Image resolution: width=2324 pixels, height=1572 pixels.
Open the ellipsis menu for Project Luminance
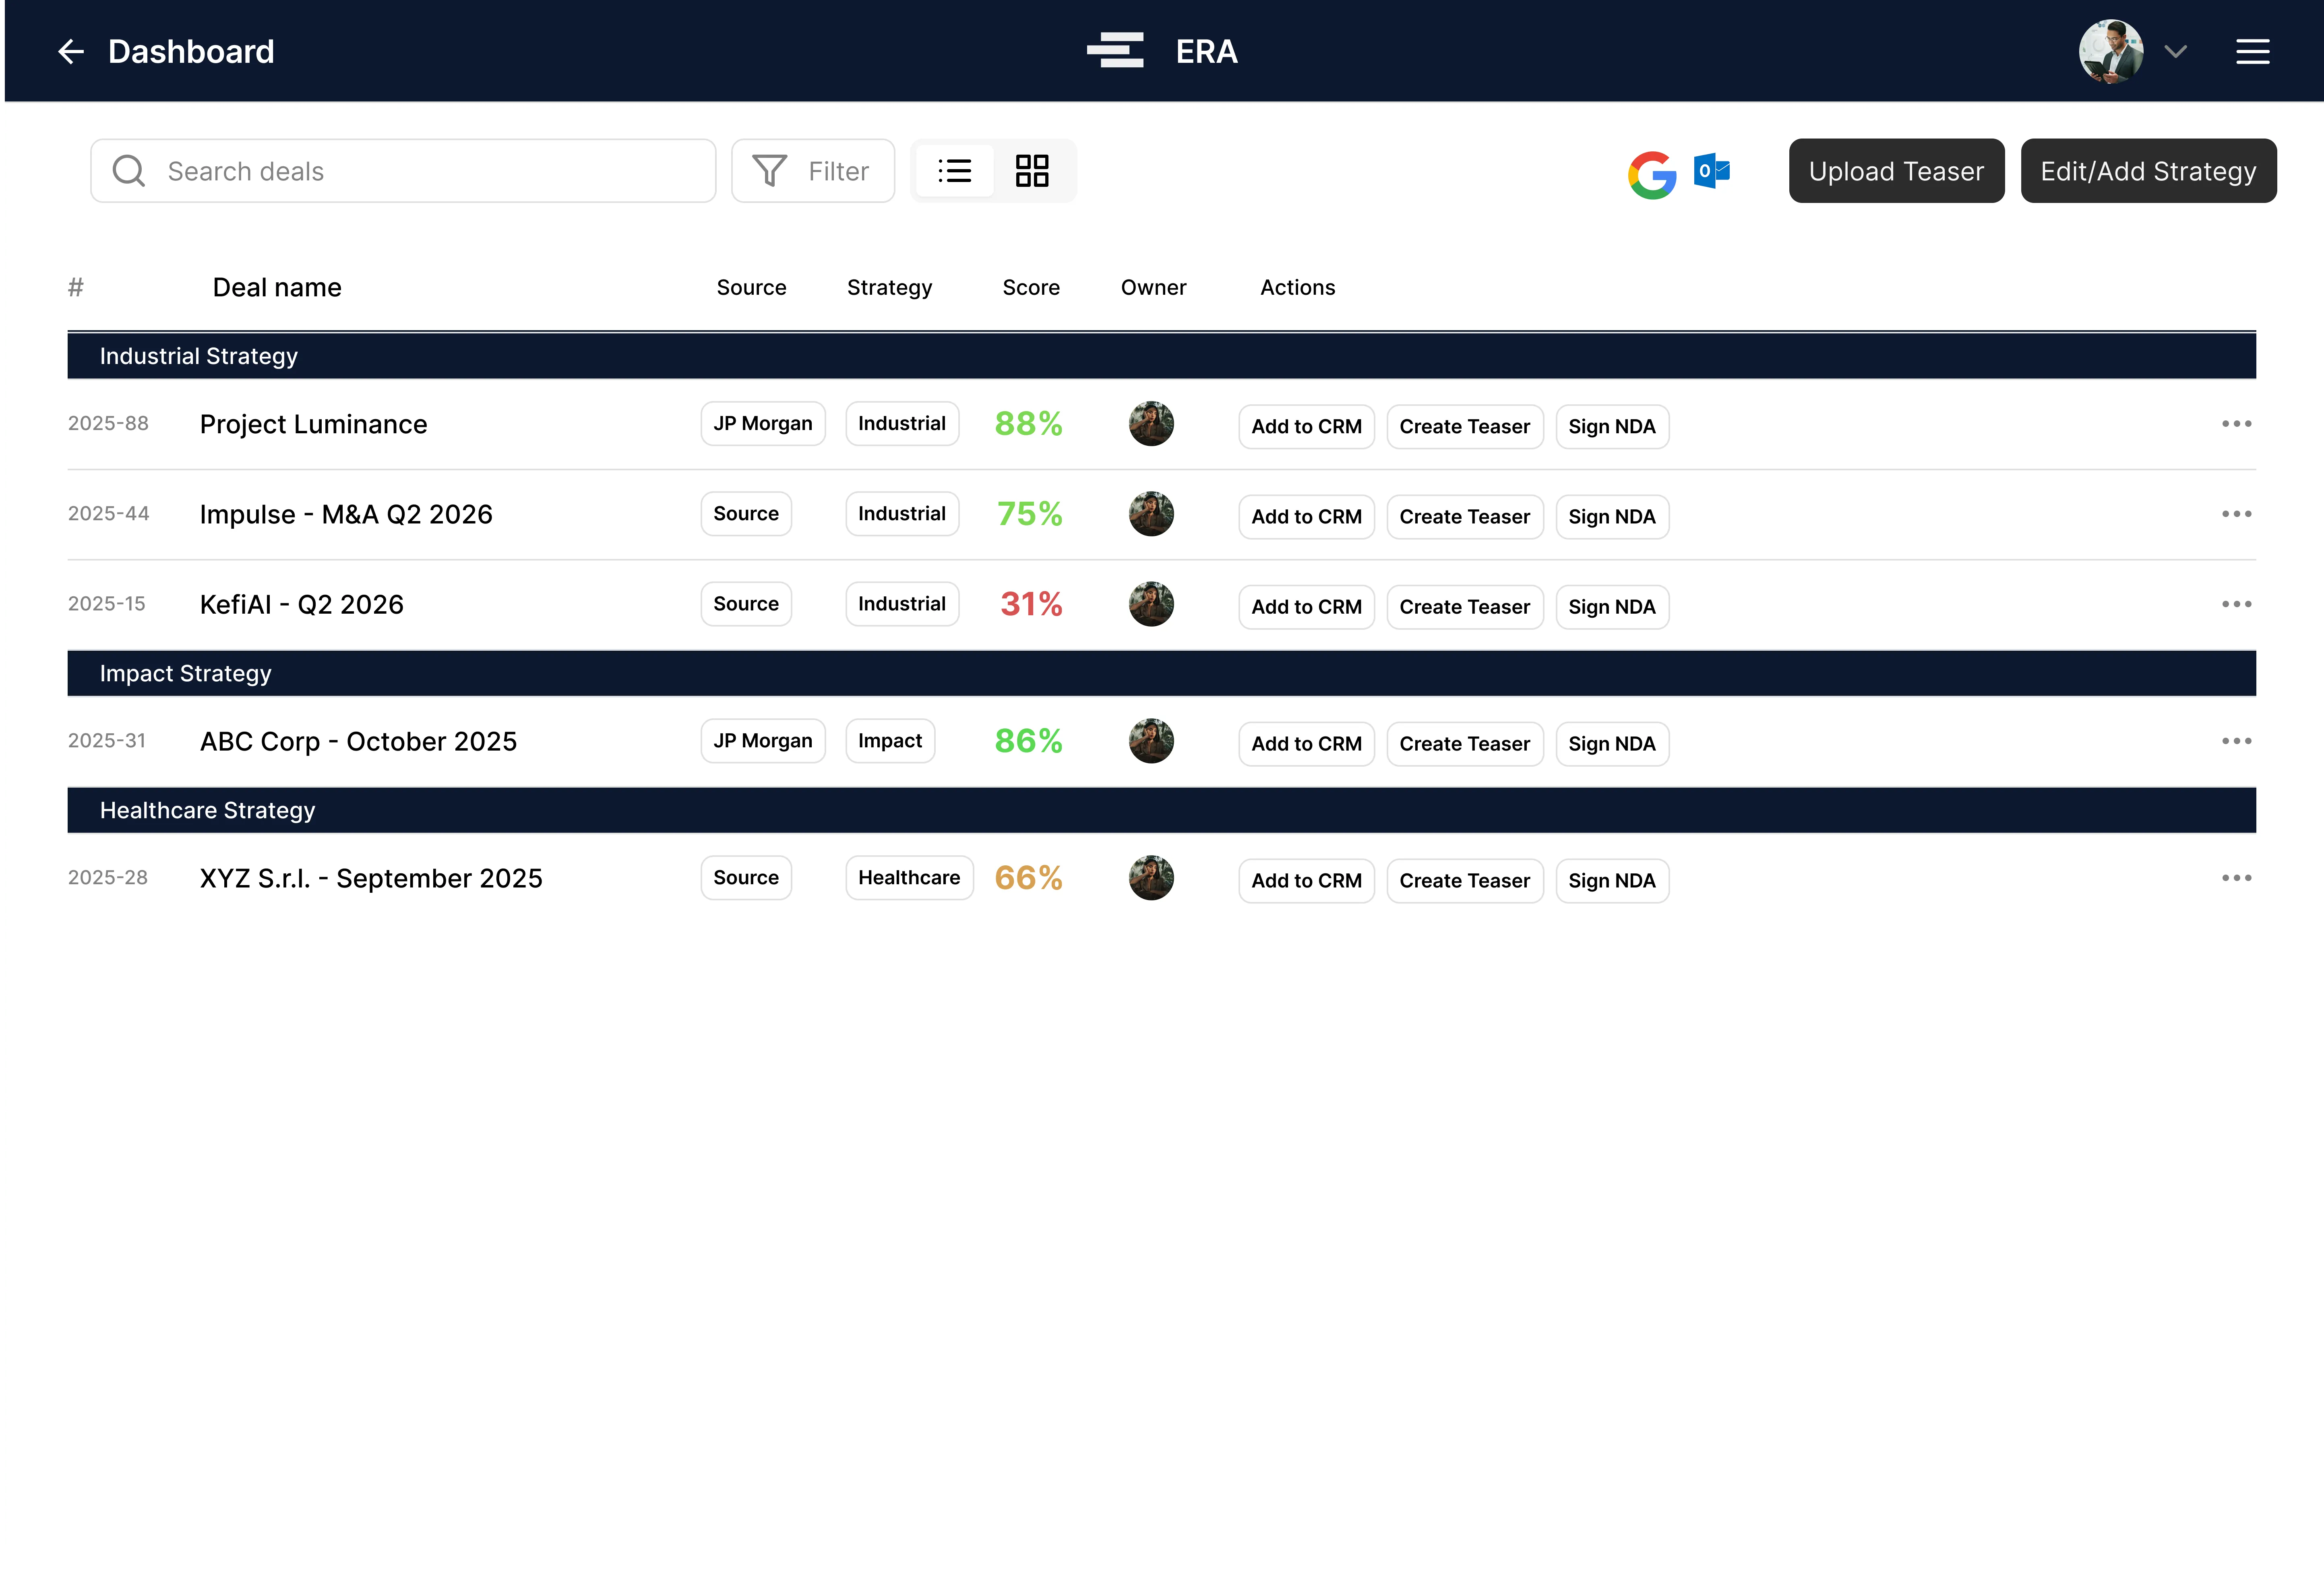click(2237, 423)
